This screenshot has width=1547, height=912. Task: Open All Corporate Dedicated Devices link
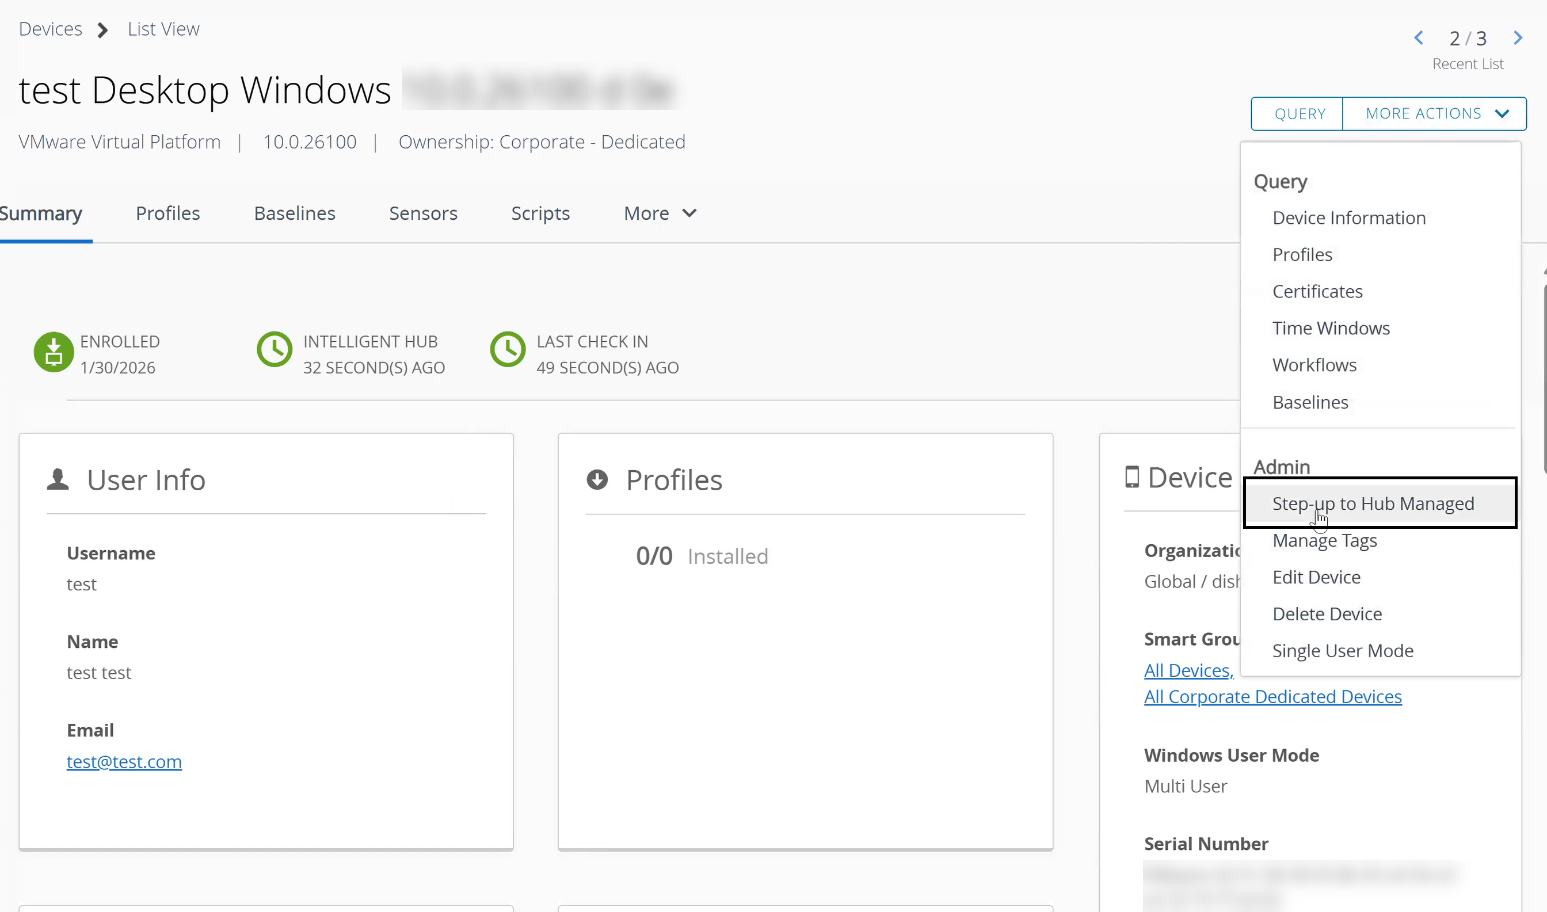(x=1272, y=696)
